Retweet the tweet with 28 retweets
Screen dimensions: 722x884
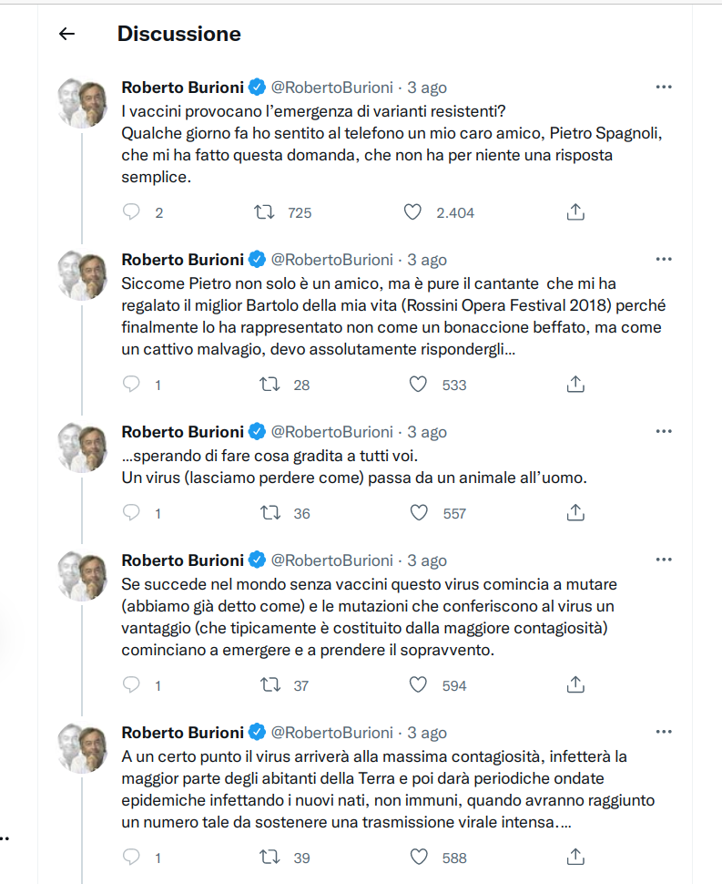269,385
